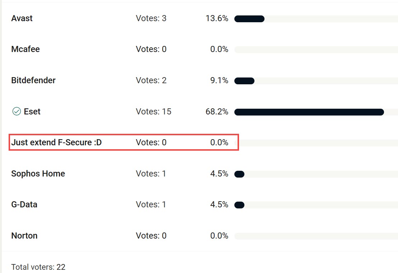This screenshot has width=398, height=273.
Task: Select the Norton poll option
Action: 24,236
